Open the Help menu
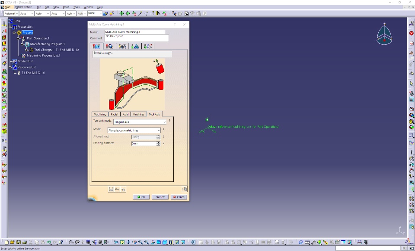 [100, 7]
